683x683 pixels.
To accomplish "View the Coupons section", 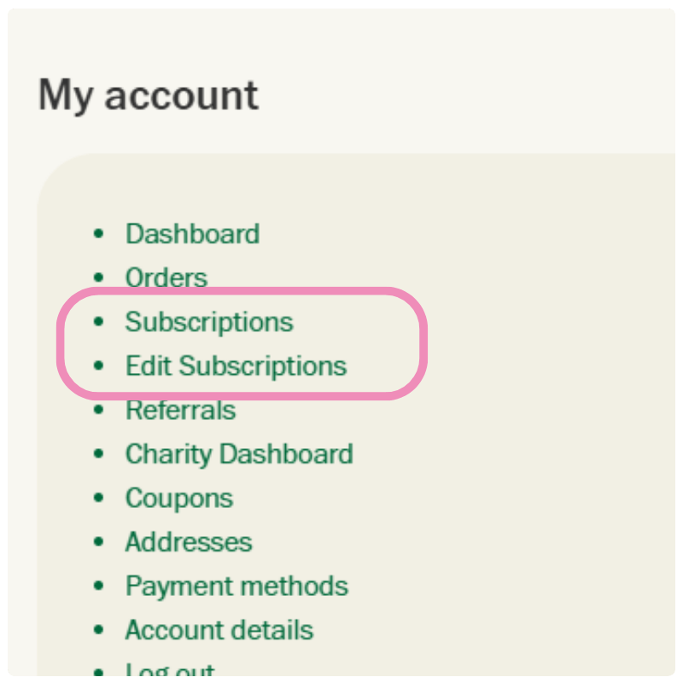I will 178,498.
